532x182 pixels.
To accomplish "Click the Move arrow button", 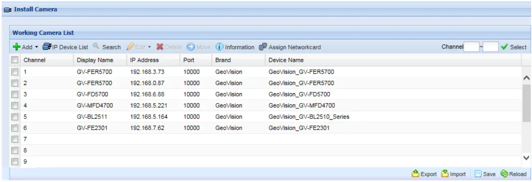I will click(198, 47).
